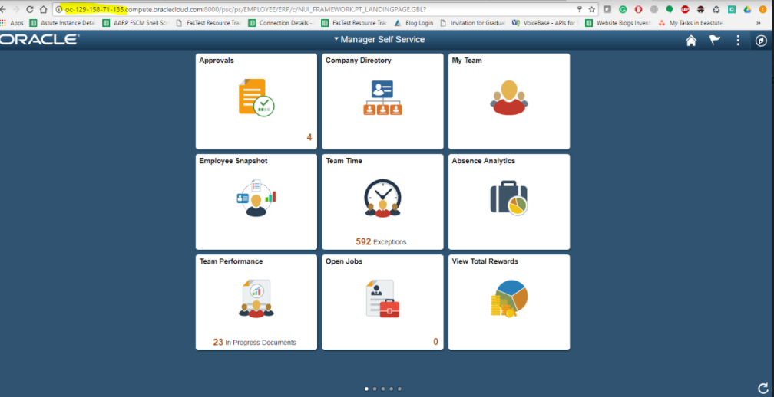Click the Home icon in Oracle header
Image resolution: width=774 pixels, height=397 pixels.
[x=691, y=41]
